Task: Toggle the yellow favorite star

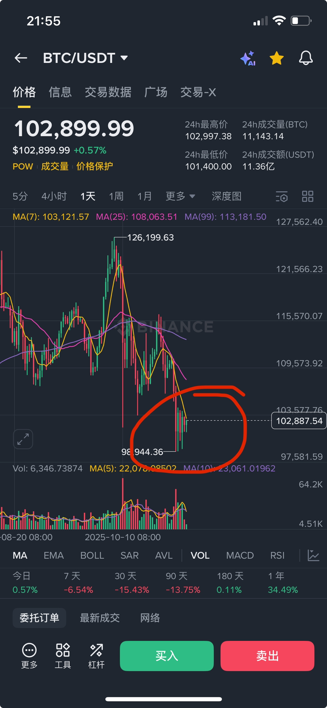Action: click(x=276, y=58)
